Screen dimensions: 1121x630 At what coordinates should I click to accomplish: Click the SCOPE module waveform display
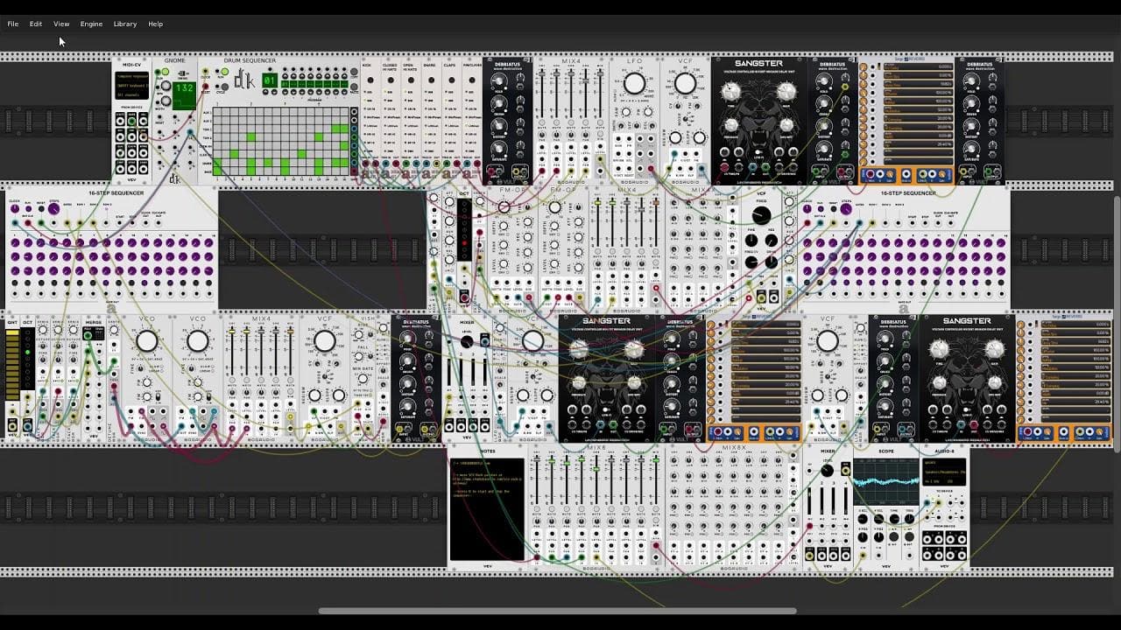885,482
